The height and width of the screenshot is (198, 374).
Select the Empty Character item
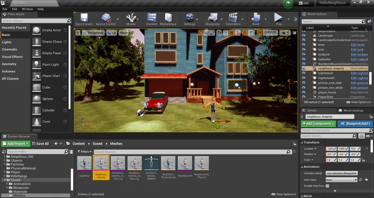pos(49,42)
